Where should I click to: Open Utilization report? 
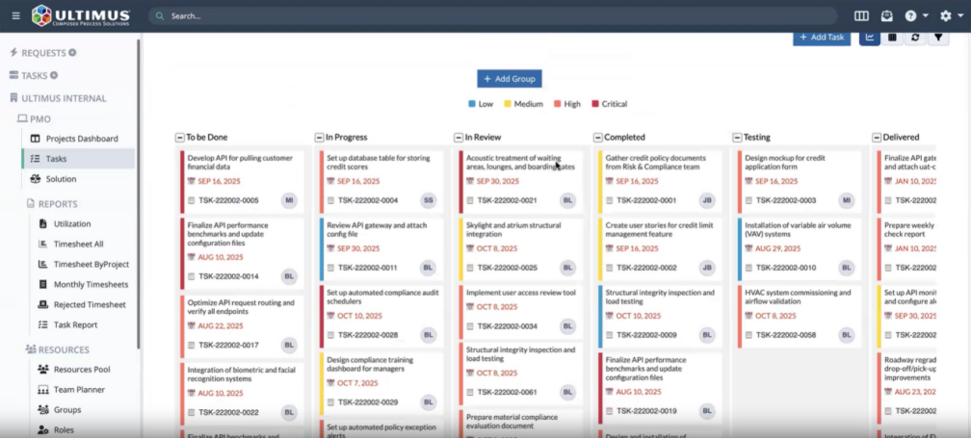72,224
